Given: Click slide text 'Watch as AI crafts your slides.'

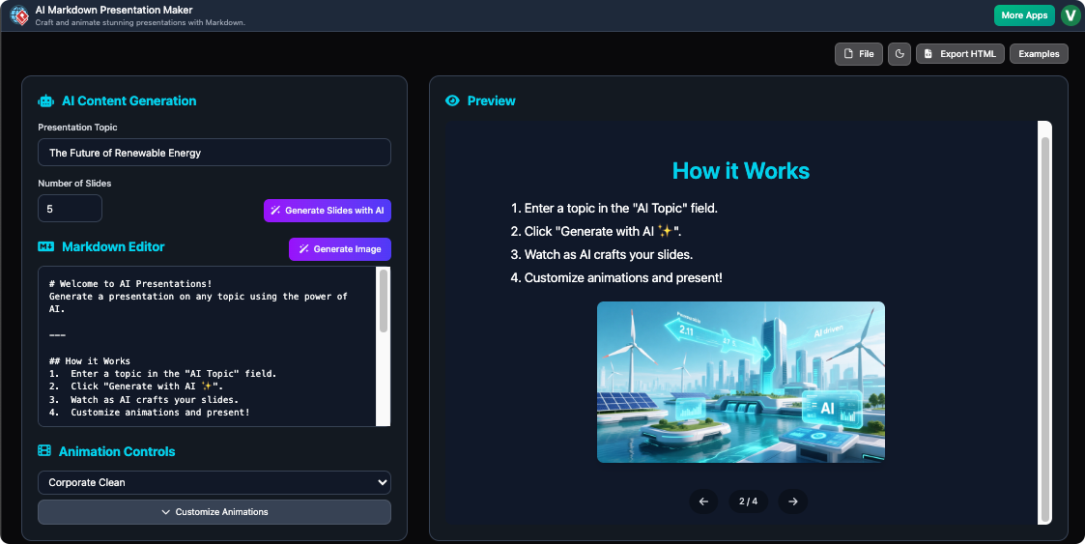Looking at the screenshot, I should (x=609, y=255).
